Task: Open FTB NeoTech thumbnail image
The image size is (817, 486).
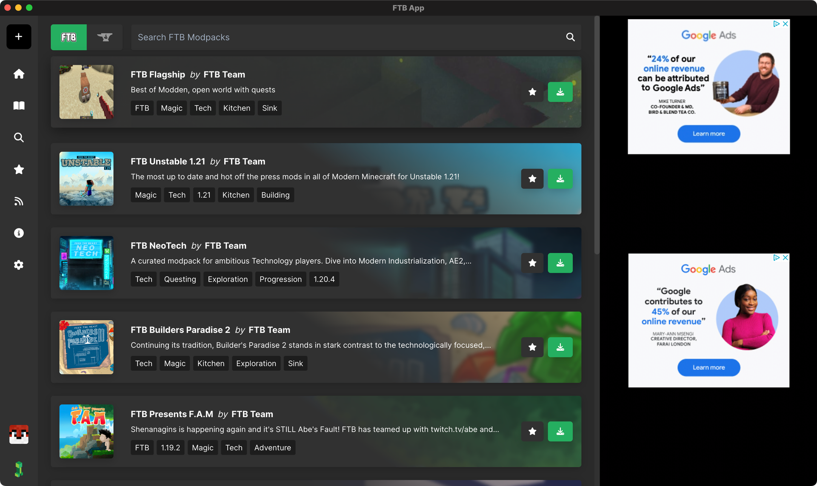Action: coord(86,263)
